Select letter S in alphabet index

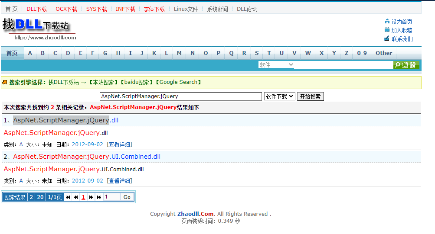257,53
